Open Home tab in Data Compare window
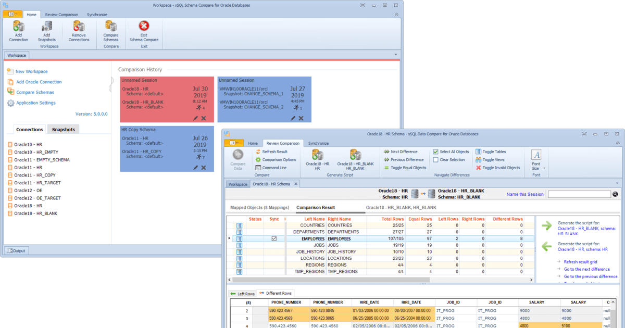Screen dimensions: 625x328 253,143
